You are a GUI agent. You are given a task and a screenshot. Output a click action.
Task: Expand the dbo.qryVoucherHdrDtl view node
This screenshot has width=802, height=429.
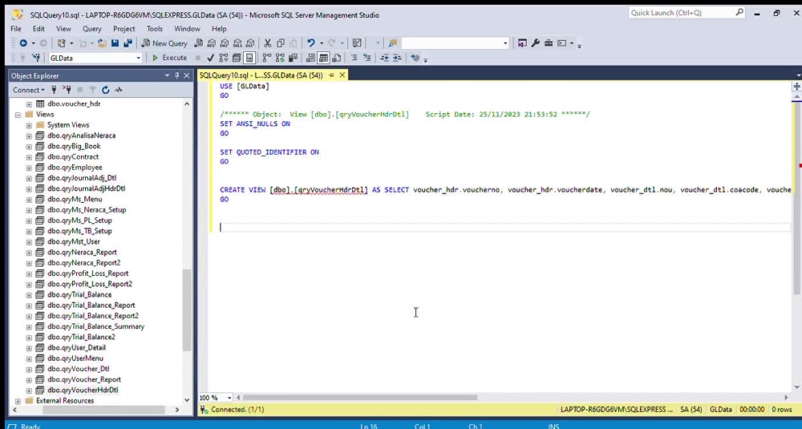29,391
